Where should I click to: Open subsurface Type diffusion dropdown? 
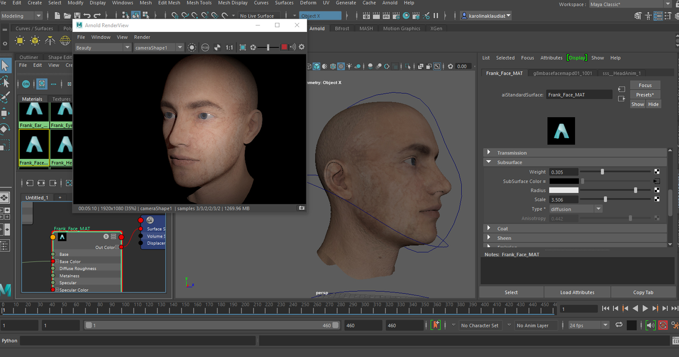(x=576, y=209)
